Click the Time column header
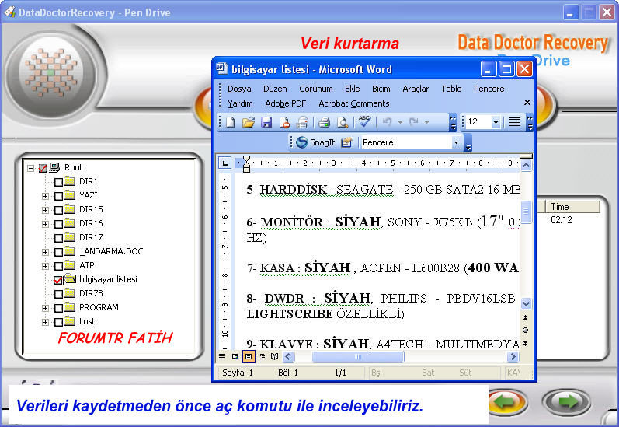This screenshot has width=619, height=427. click(572, 207)
